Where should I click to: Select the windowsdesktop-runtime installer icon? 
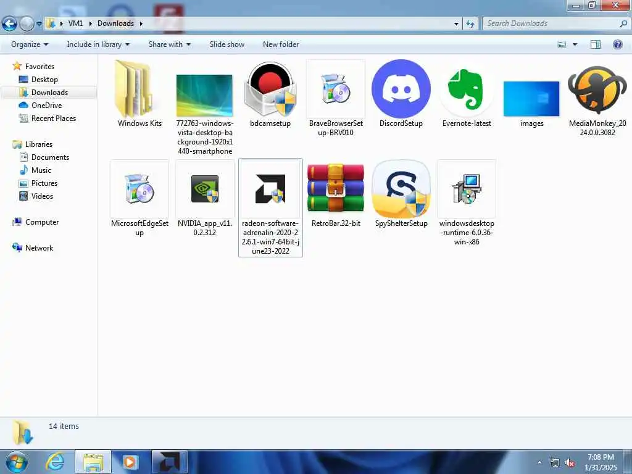coord(467,189)
